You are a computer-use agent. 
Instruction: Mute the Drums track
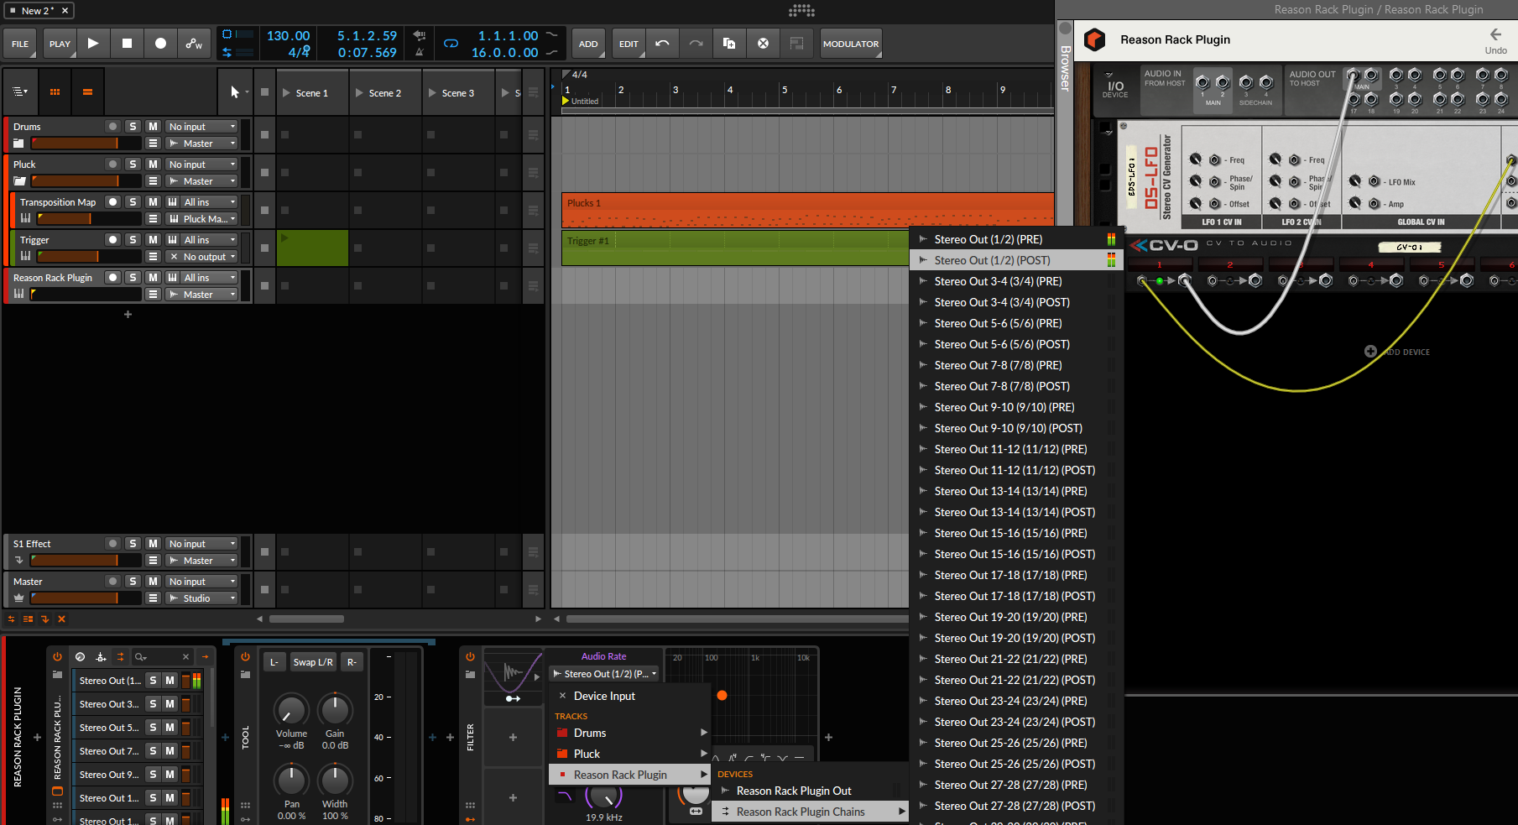(x=153, y=127)
